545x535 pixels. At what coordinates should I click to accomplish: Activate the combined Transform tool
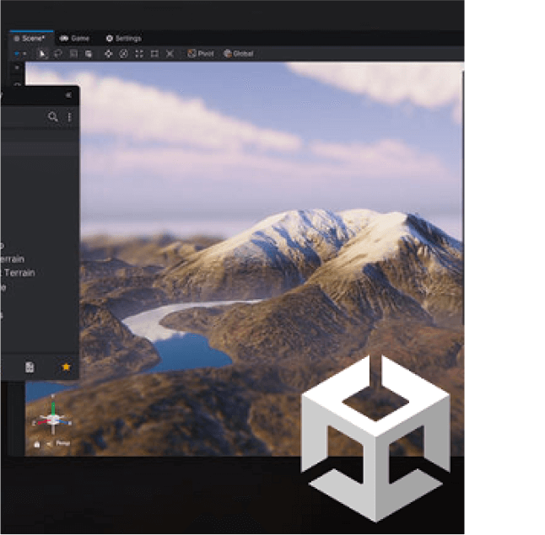click(170, 54)
